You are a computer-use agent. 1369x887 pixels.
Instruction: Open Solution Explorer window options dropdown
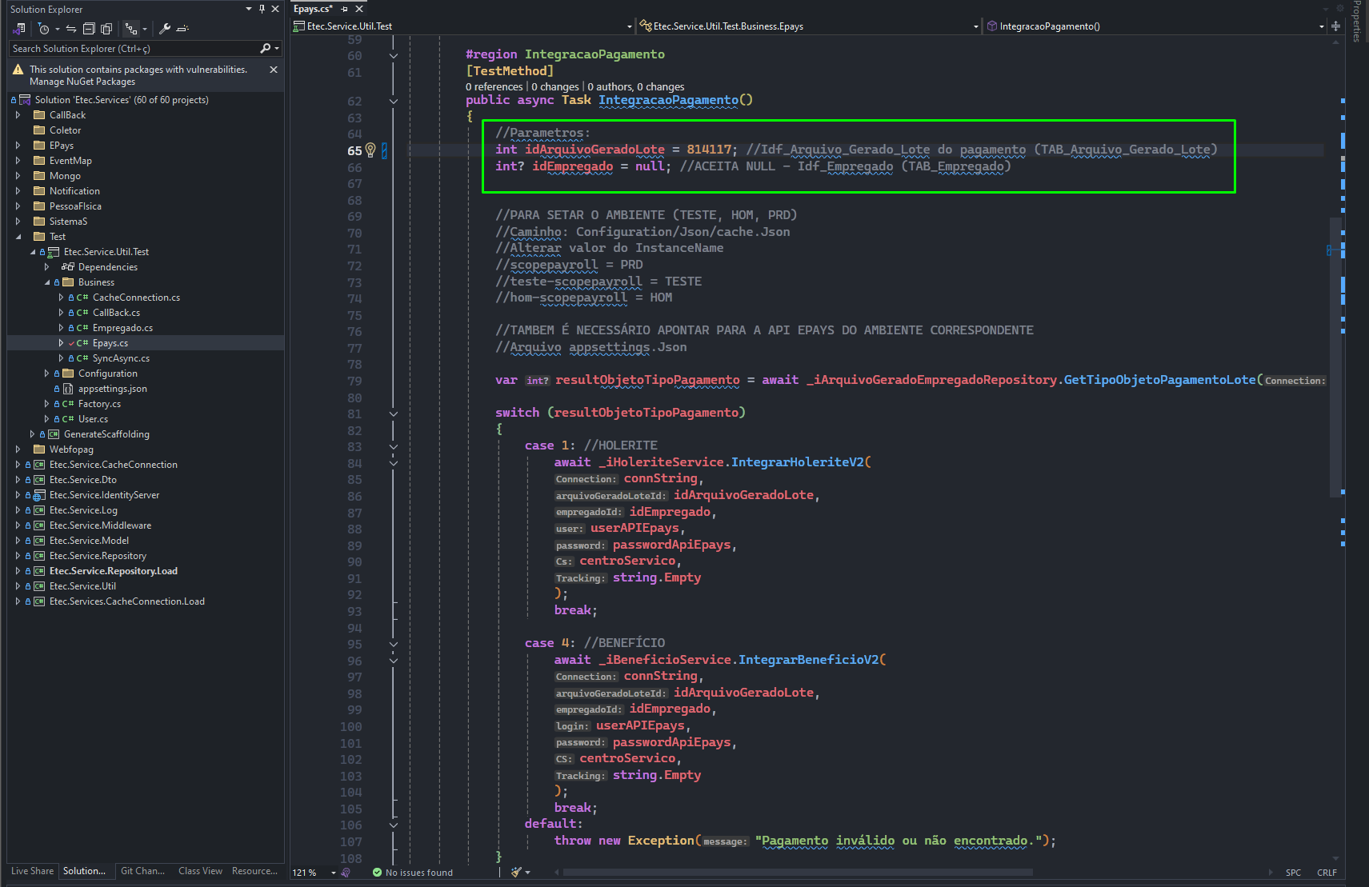pos(249,9)
